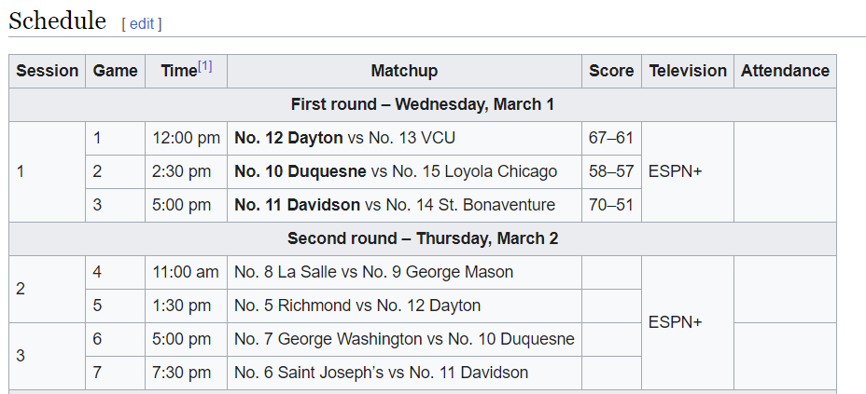This screenshot has width=866, height=394.
Task: Click the Score column header
Action: click(x=611, y=71)
